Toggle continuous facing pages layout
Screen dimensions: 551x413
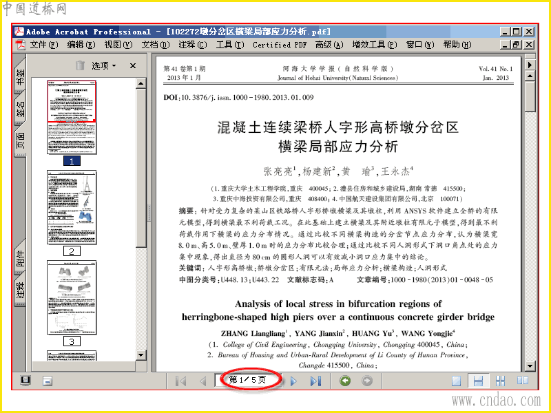tap(500, 381)
